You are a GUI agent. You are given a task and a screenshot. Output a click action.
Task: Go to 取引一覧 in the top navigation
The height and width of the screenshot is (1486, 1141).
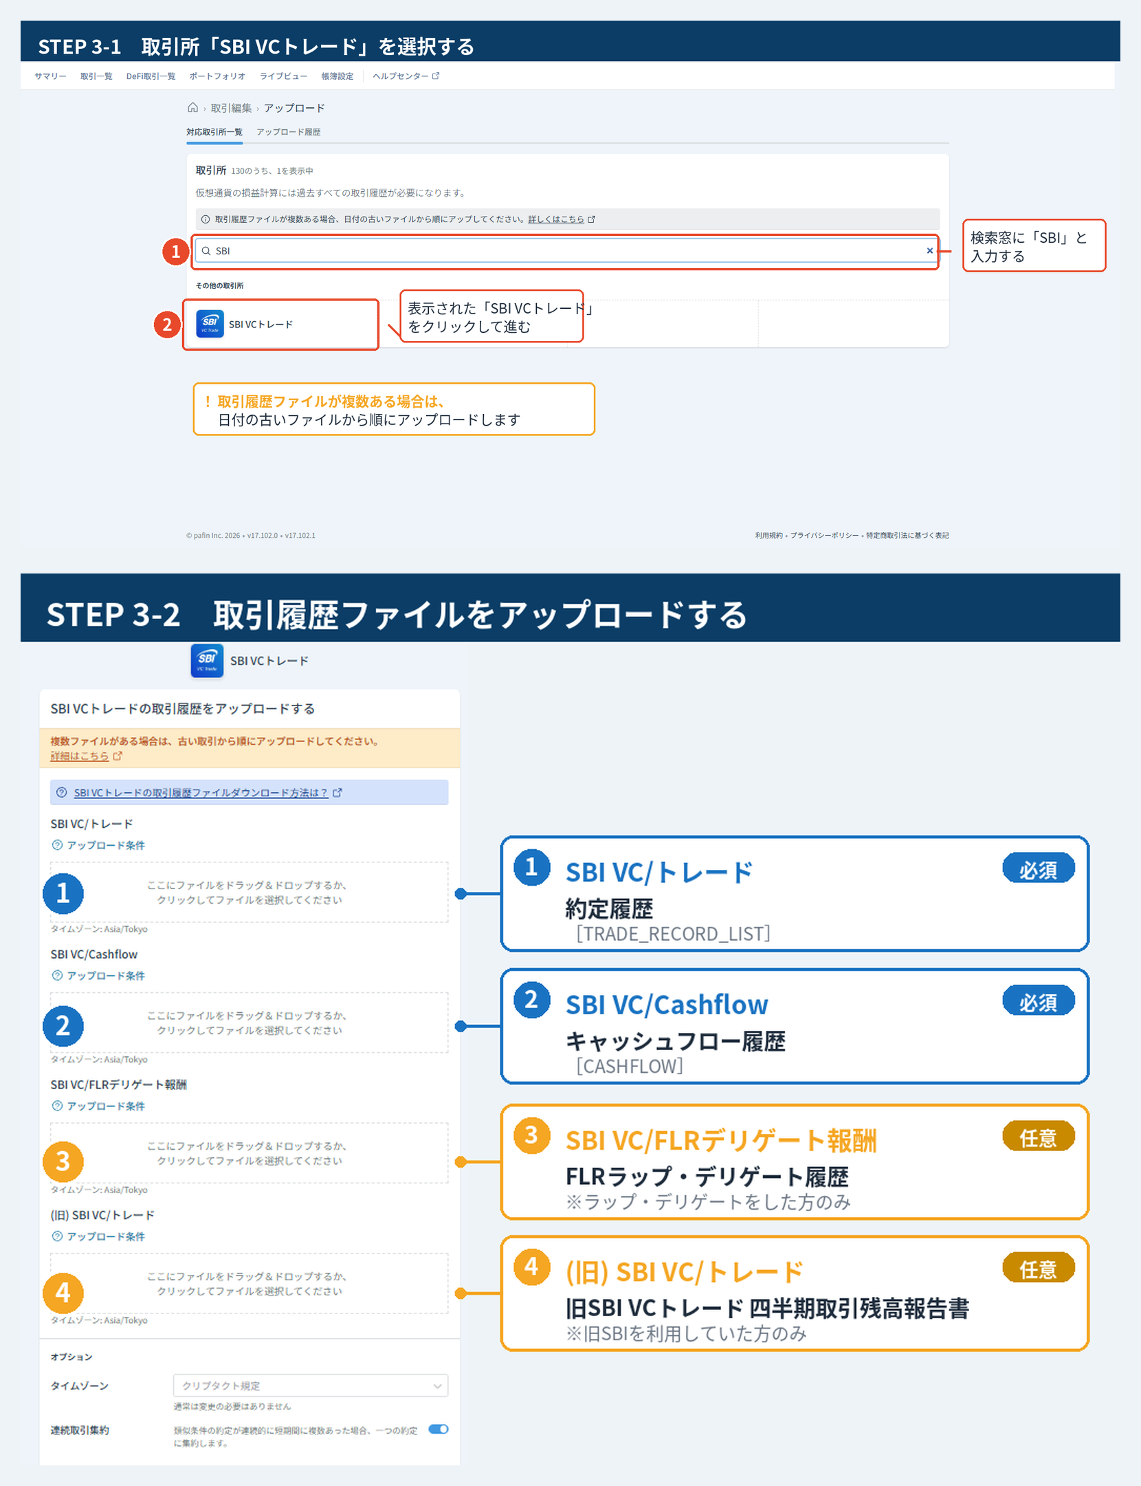pos(96,76)
